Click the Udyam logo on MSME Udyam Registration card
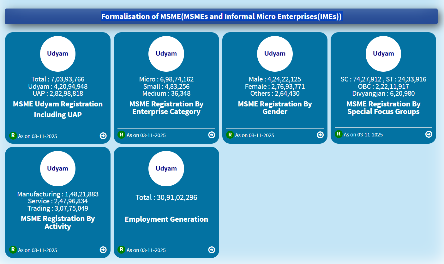Image resolution: width=444 pixels, height=264 pixels. click(57, 54)
